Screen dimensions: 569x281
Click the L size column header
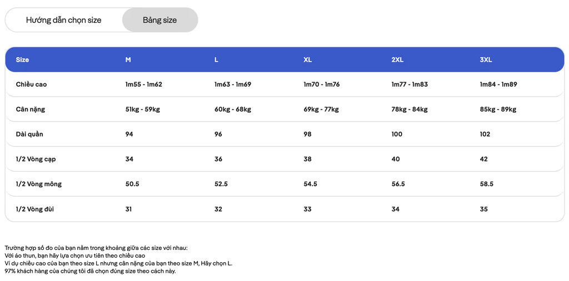point(216,60)
